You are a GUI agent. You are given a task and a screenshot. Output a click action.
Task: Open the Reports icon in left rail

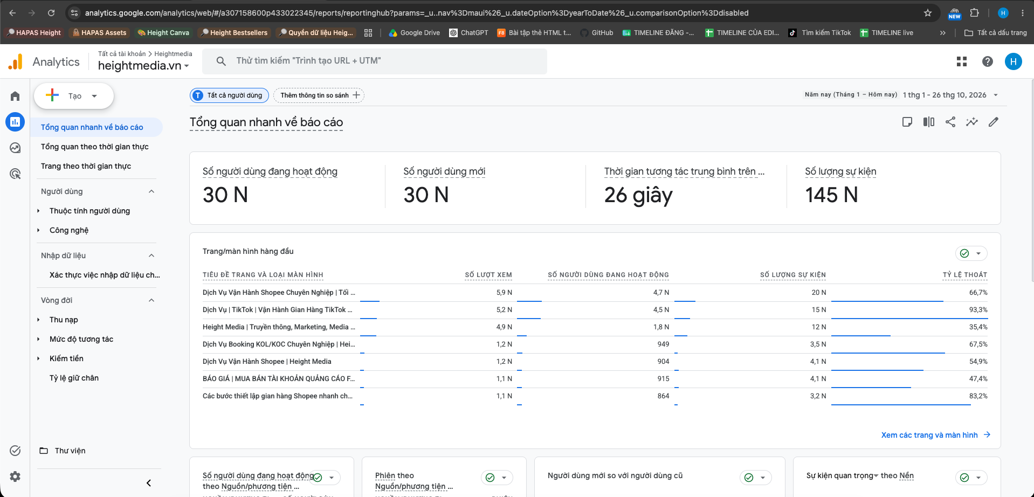[x=15, y=122]
